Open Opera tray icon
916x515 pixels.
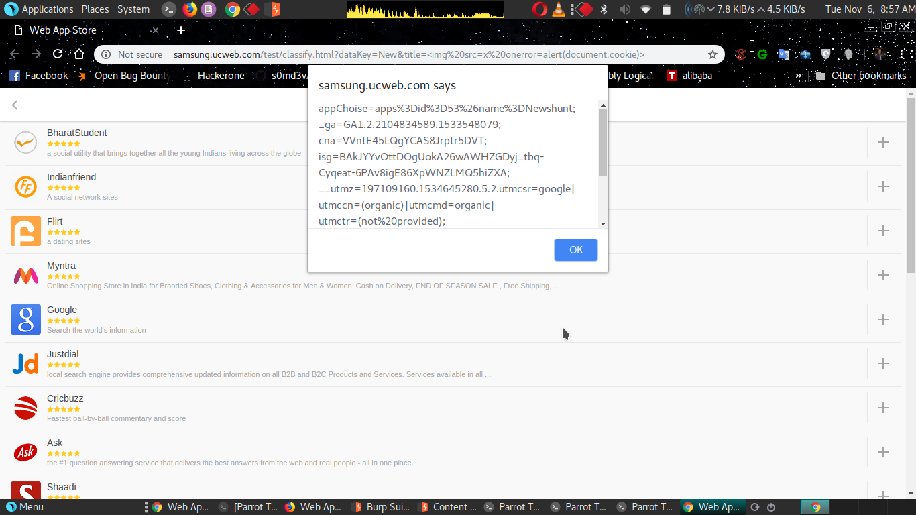pyautogui.click(x=539, y=9)
